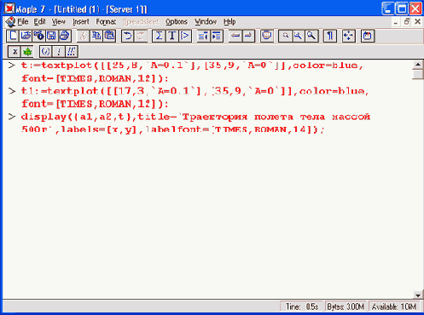Insert text with the T icon

171,36
